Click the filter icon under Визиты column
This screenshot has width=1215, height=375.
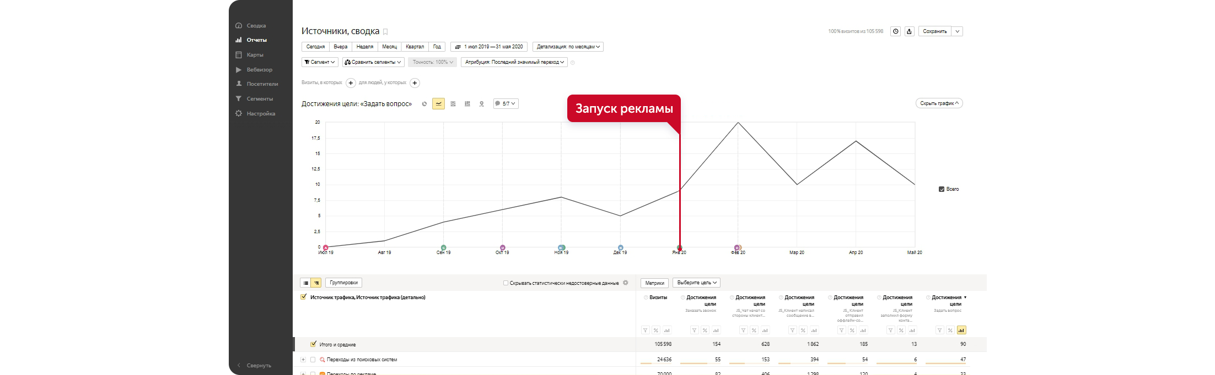point(646,330)
